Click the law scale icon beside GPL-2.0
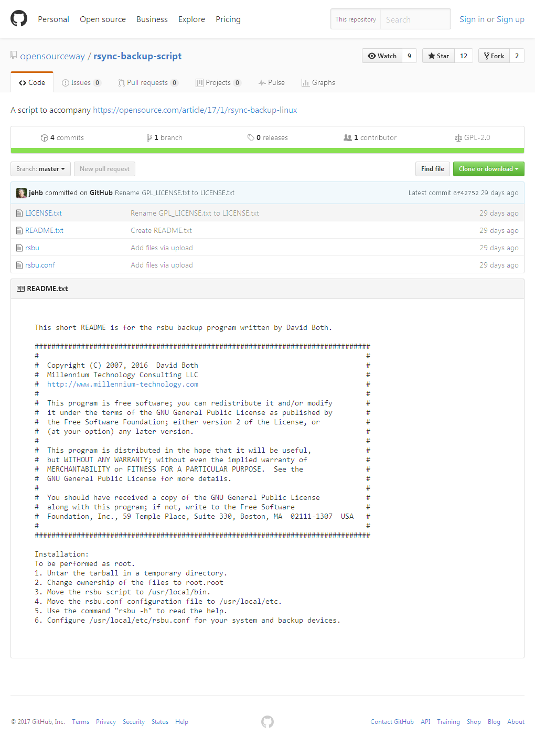This screenshot has width=535, height=747. [x=458, y=138]
